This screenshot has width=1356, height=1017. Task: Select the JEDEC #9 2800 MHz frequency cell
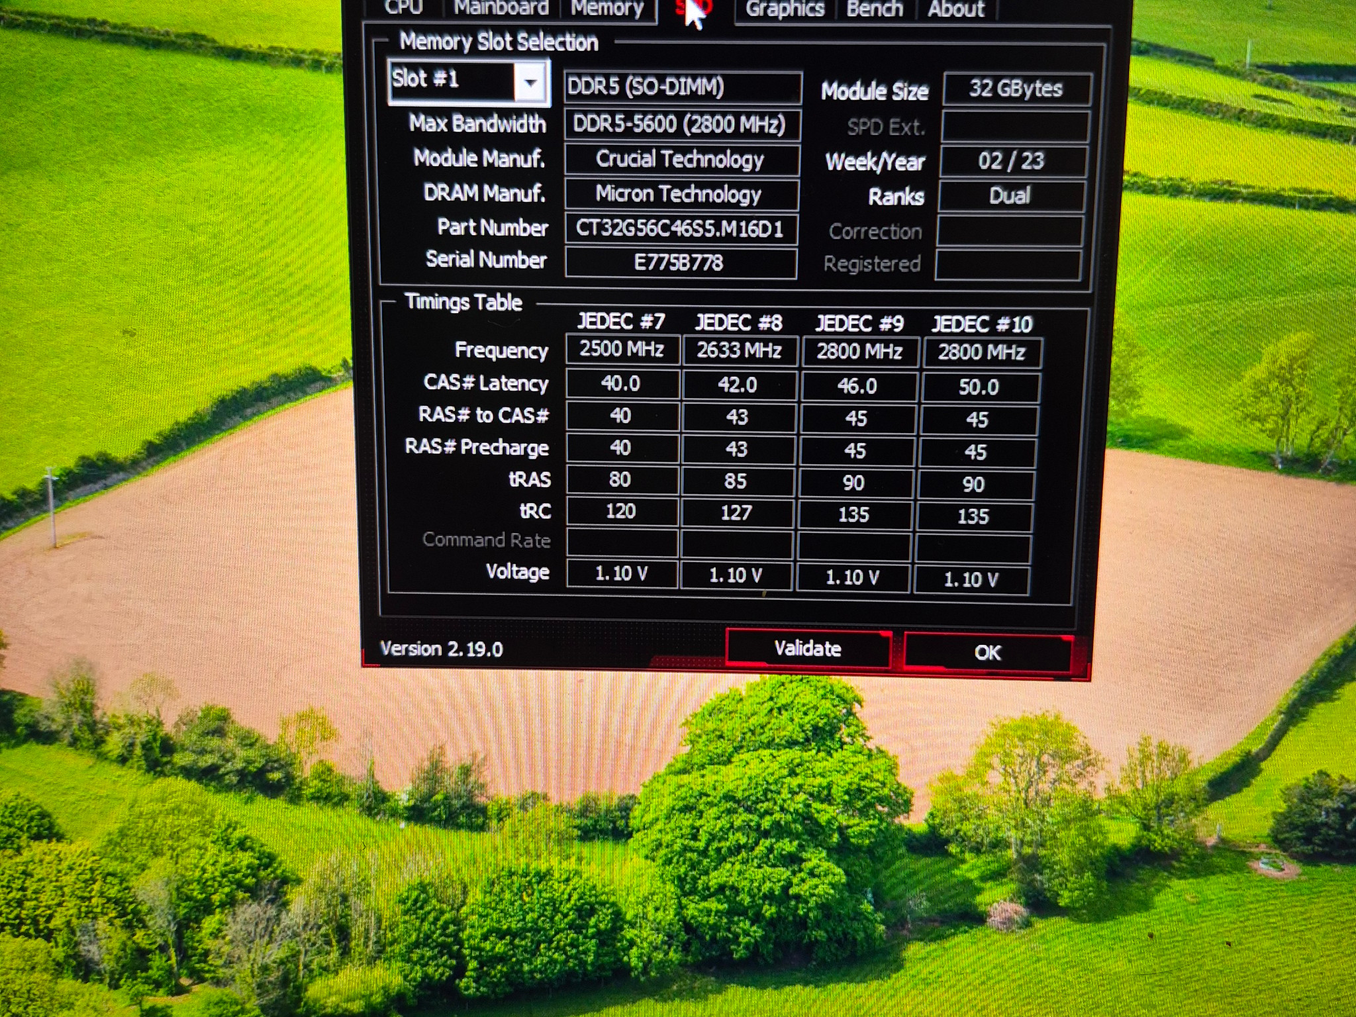859,352
